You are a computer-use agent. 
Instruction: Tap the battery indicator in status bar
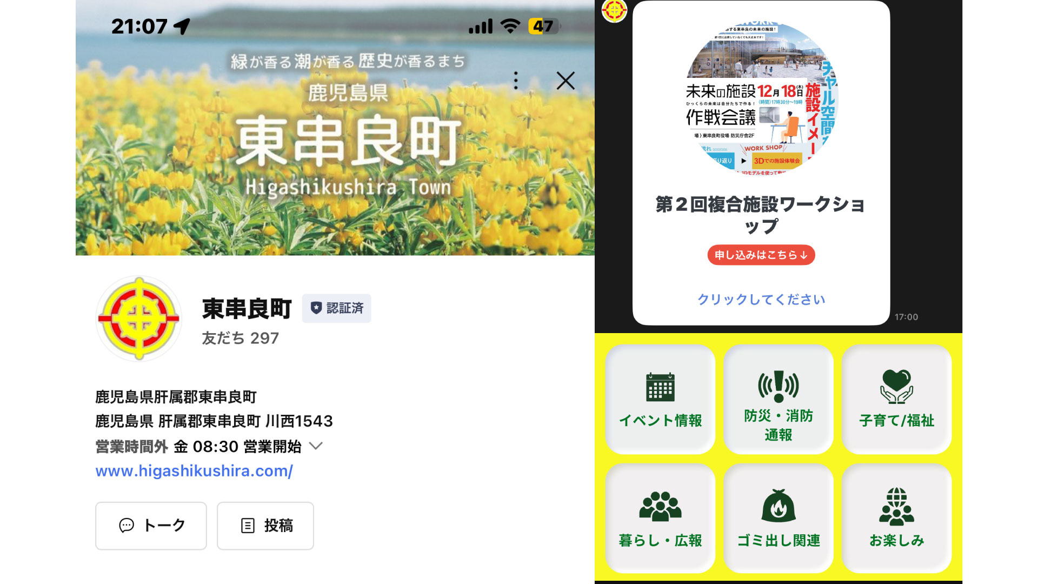point(543,26)
